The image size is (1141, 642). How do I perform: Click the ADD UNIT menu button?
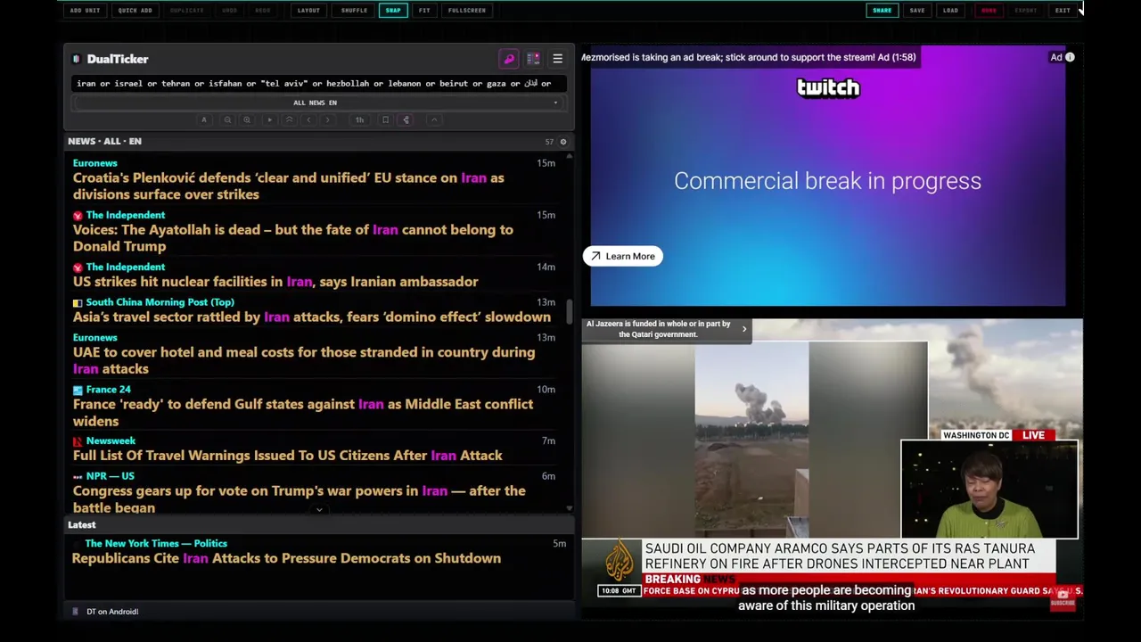click(85, 11)
